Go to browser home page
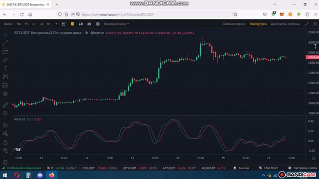The image size is (319, 179). point(30,14)
